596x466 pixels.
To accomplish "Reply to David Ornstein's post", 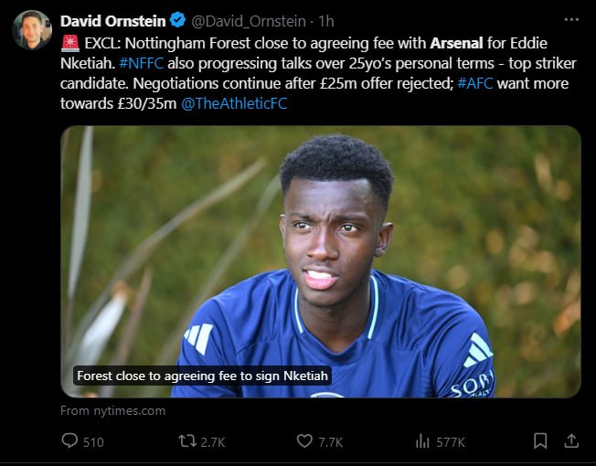I will [x=70, y=441].
